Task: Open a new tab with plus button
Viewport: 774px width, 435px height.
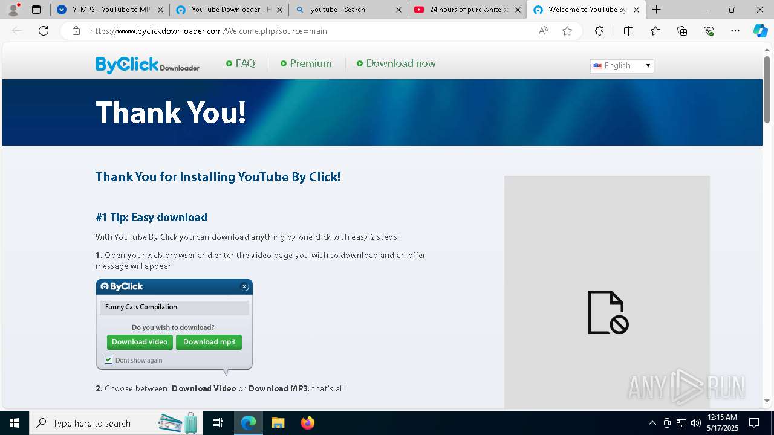Action: (657, 10)
